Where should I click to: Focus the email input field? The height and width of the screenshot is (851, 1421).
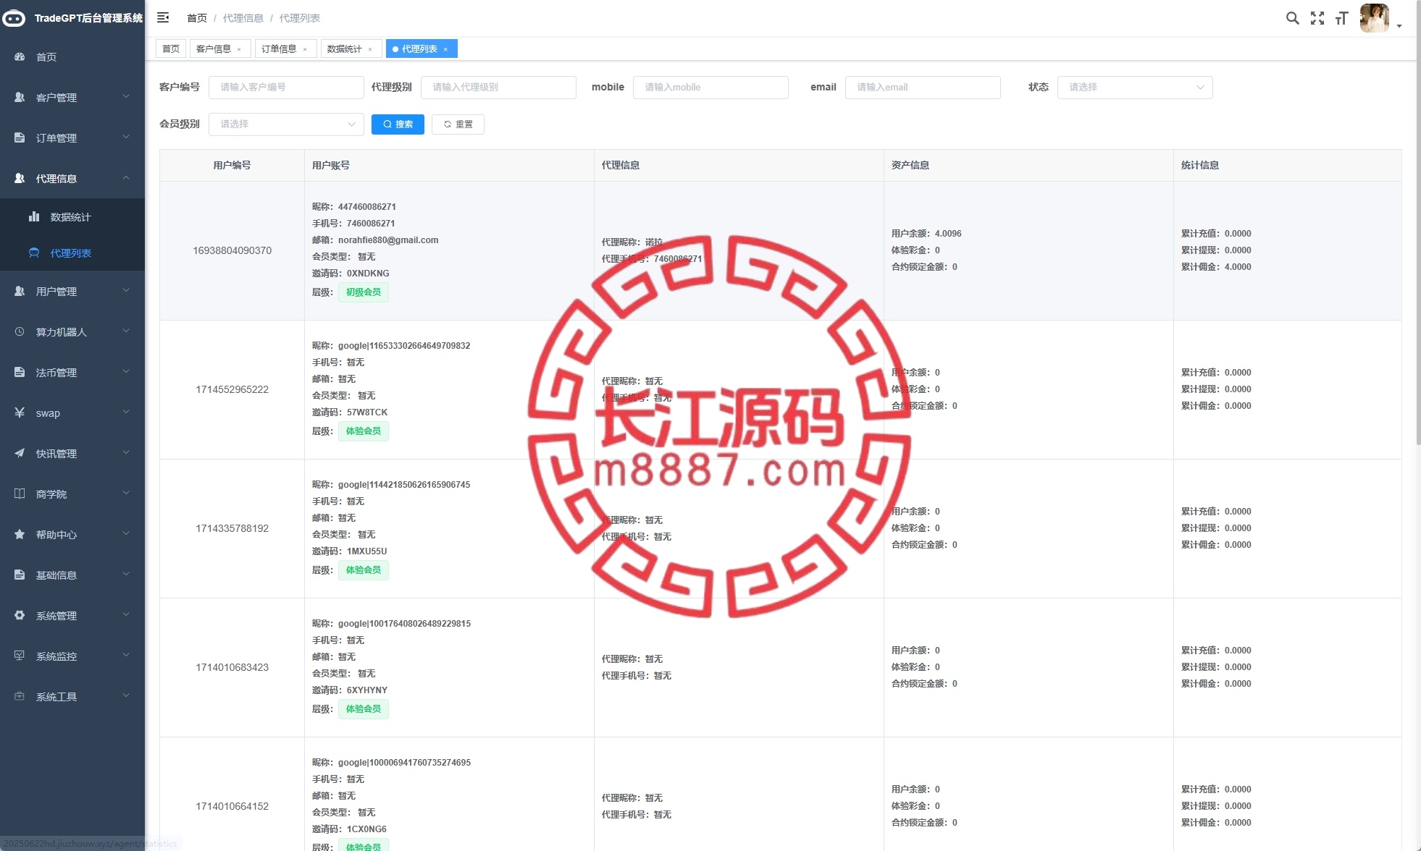pos(923,88)
